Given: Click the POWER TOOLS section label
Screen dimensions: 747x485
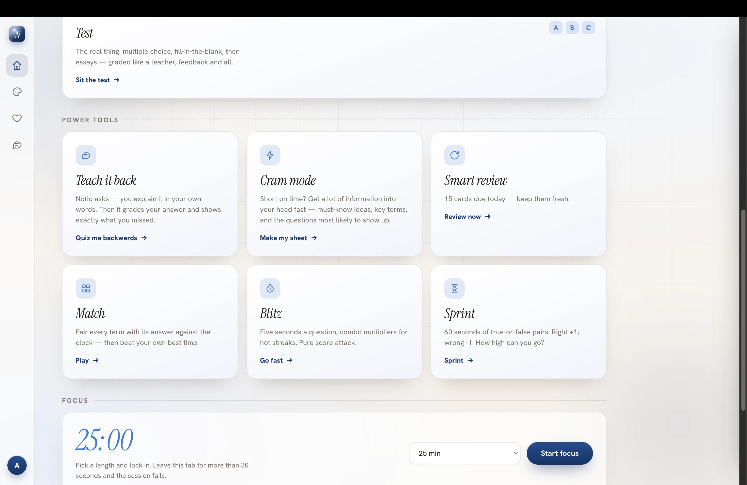Looking at the screenshot, I should click(90, 120).
